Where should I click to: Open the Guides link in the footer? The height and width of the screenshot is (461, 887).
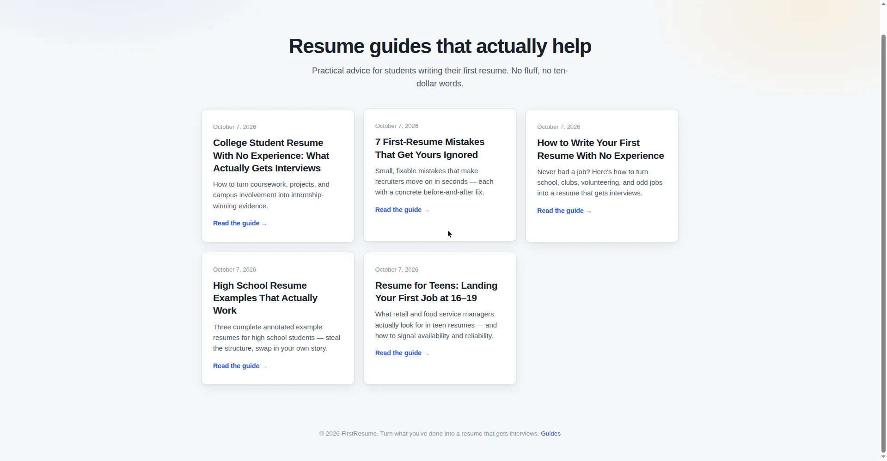click(551, 433)
